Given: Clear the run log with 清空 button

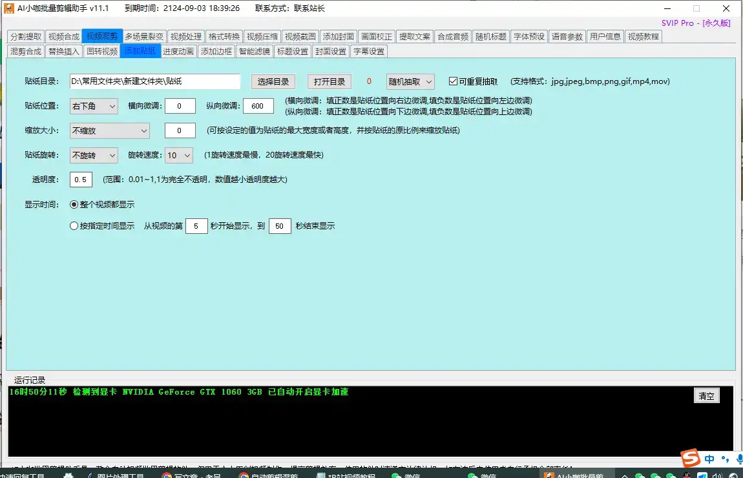Looking at the screenshot, I should point(706,396).
